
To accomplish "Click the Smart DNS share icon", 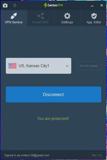I will 41,16.
